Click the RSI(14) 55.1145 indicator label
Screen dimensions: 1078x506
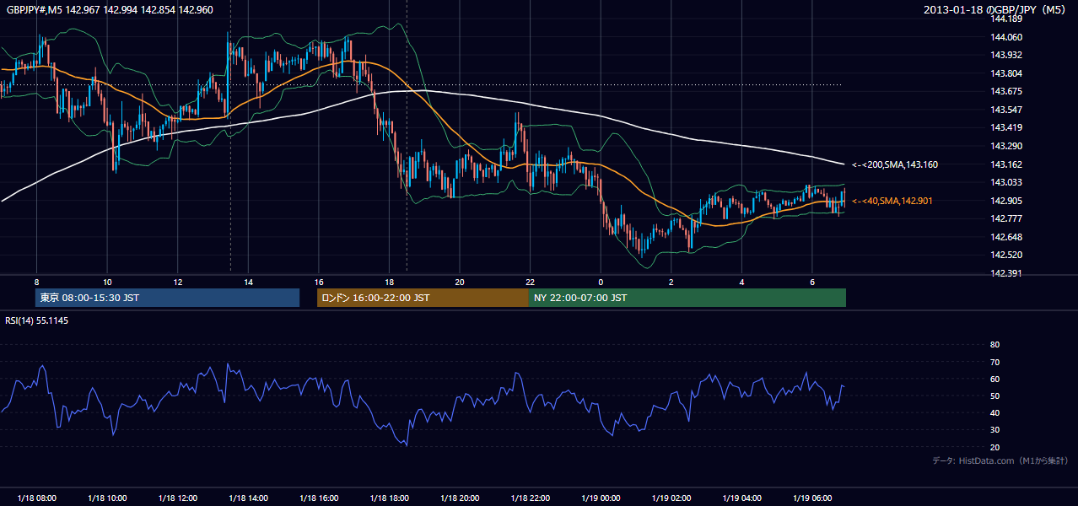click(x=37, y=320)
